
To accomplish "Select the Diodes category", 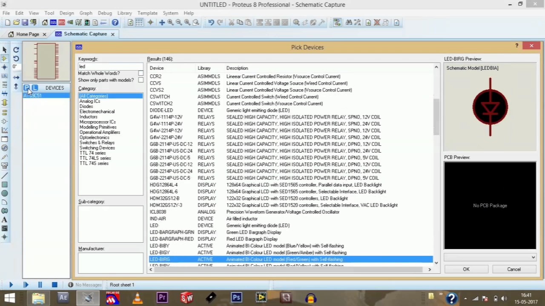I will pyautogui.click(x=86, y=107).
